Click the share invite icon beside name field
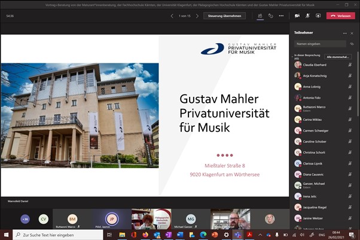360x240 pixels. click(352, 44)
